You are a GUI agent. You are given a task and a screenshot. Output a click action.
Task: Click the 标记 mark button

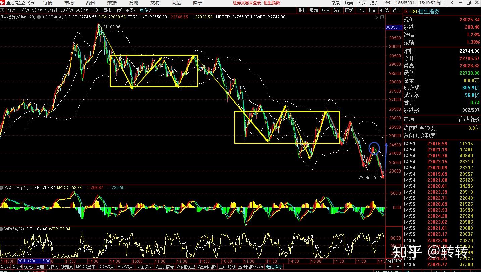(x=372, y=10)
